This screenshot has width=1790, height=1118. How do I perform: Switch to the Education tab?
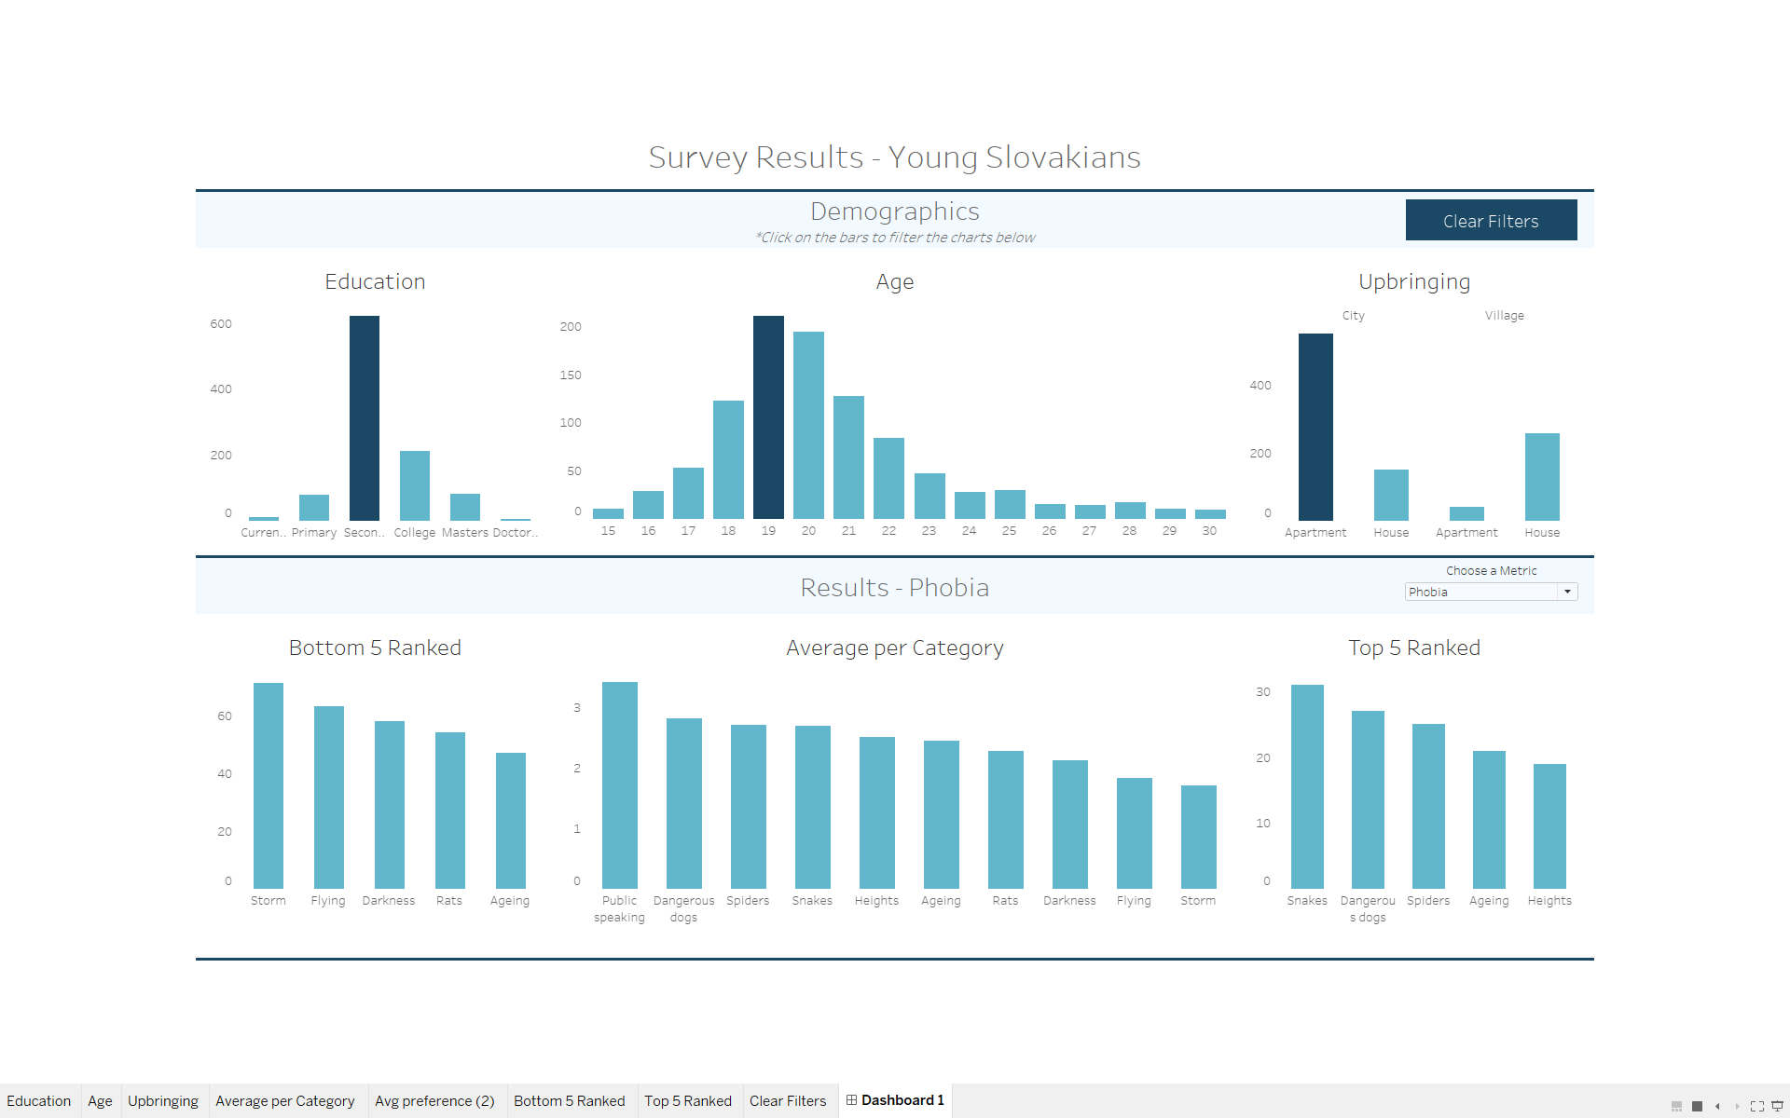[x=39, y=1101]
